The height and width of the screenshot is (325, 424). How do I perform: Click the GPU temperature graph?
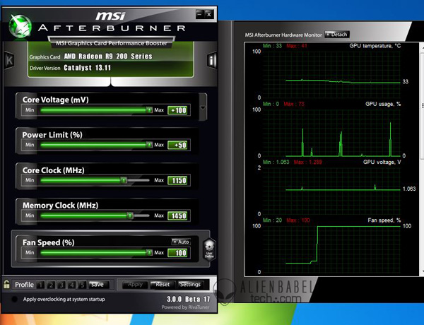point(332,74)
